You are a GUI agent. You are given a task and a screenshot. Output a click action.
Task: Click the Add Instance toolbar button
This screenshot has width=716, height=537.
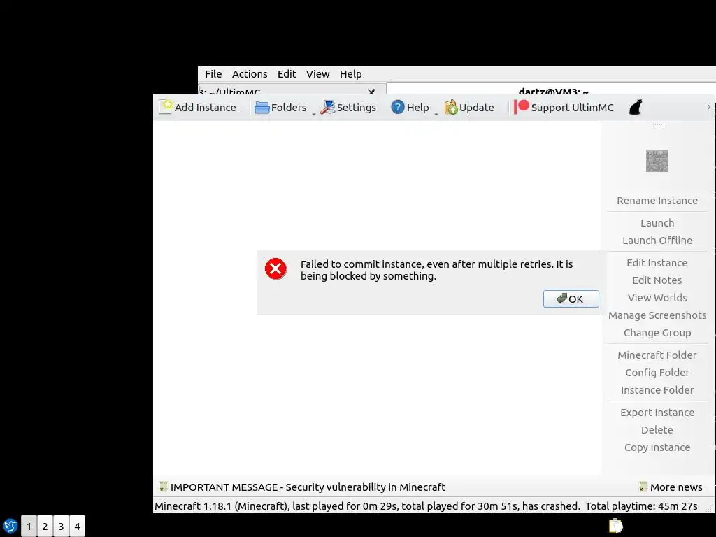(x=198, y=107)
